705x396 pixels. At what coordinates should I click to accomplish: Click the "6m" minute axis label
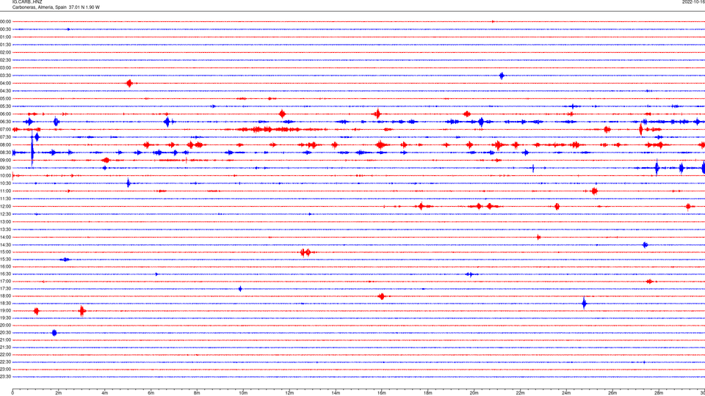[151, 393]
